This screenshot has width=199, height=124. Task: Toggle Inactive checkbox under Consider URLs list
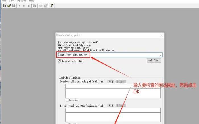[67, 100]
